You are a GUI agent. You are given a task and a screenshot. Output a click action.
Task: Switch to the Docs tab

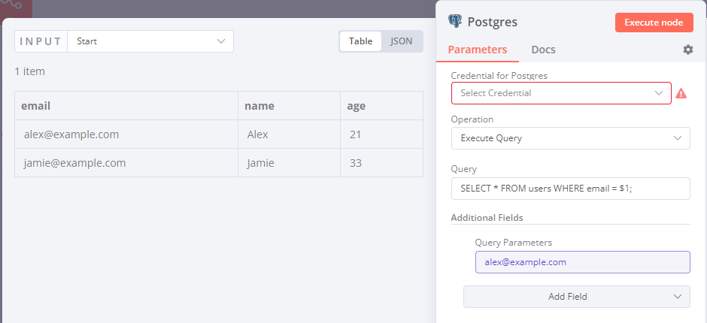(543, 50)
